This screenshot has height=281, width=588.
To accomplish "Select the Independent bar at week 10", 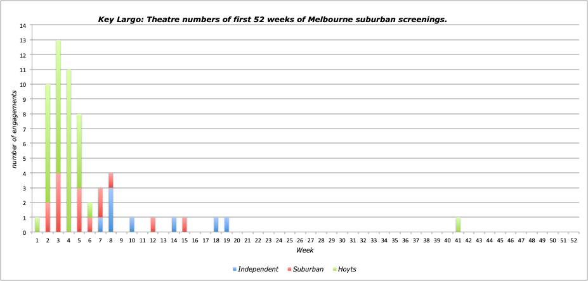I will pos(132,225).
